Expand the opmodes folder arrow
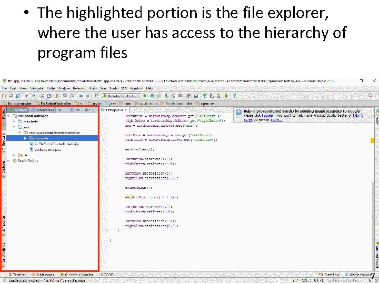Viewport: 379px width, 284px height. click(x=25, y=138)
